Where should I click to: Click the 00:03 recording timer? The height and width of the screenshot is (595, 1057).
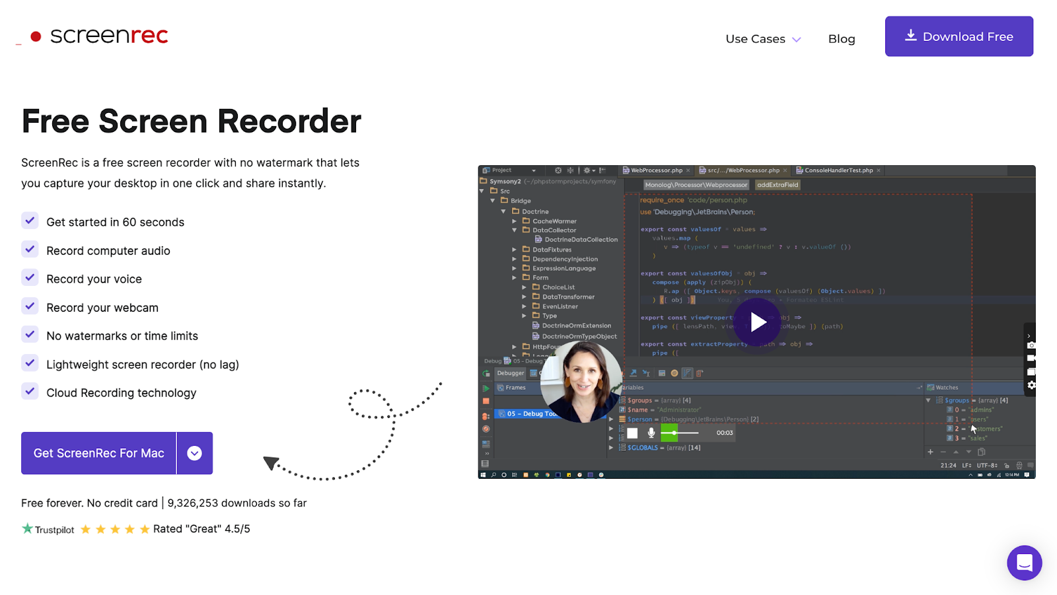pyautogui.click(x=725, y=433)
